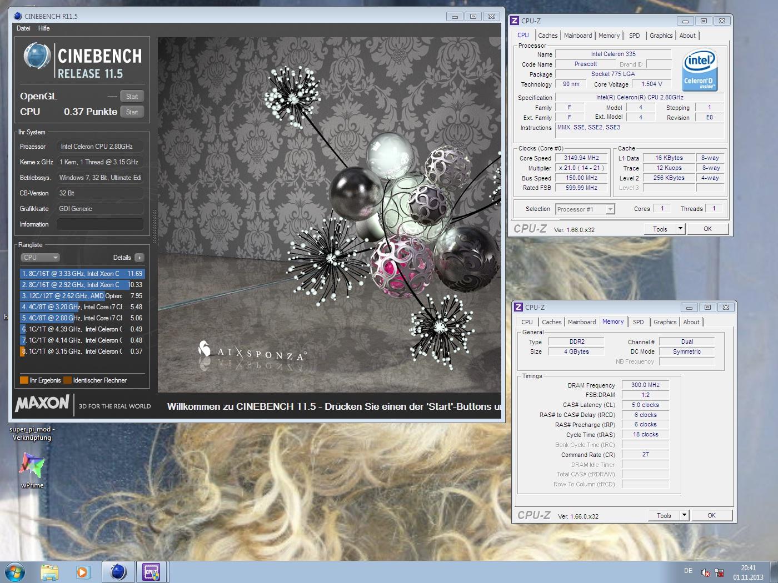Open Tools dropdown arrow in upper CPU-Z
This screenshot has width=778, height=583.
[680, 229]
